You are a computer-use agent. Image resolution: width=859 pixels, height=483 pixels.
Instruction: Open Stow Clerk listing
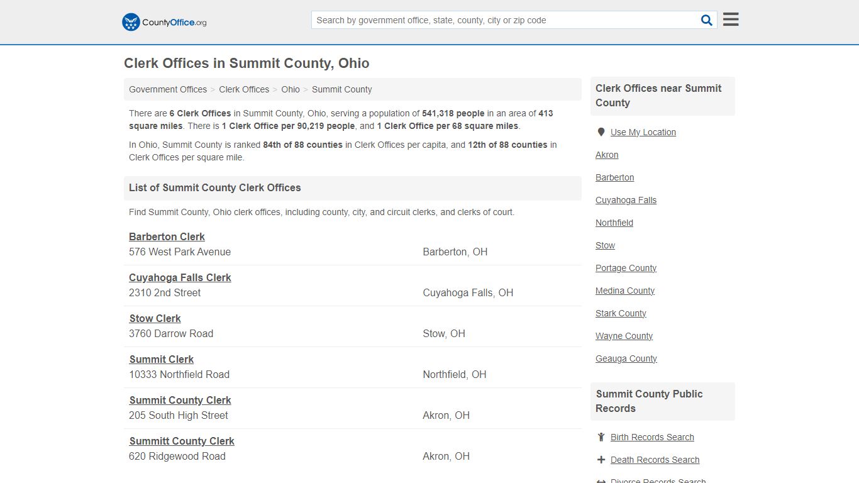click(155, 318)
